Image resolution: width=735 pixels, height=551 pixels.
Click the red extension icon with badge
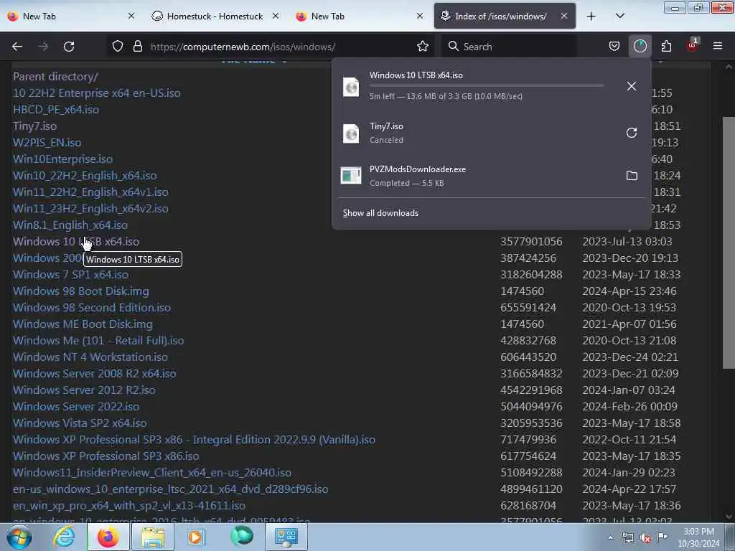[692, 45]
